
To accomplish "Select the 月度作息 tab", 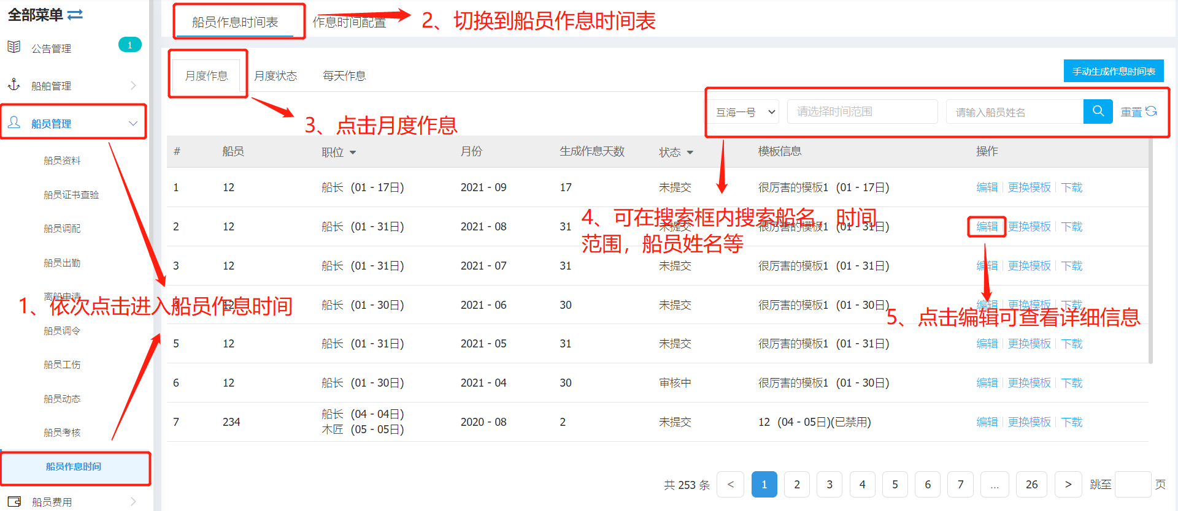I will pos(207,76).
